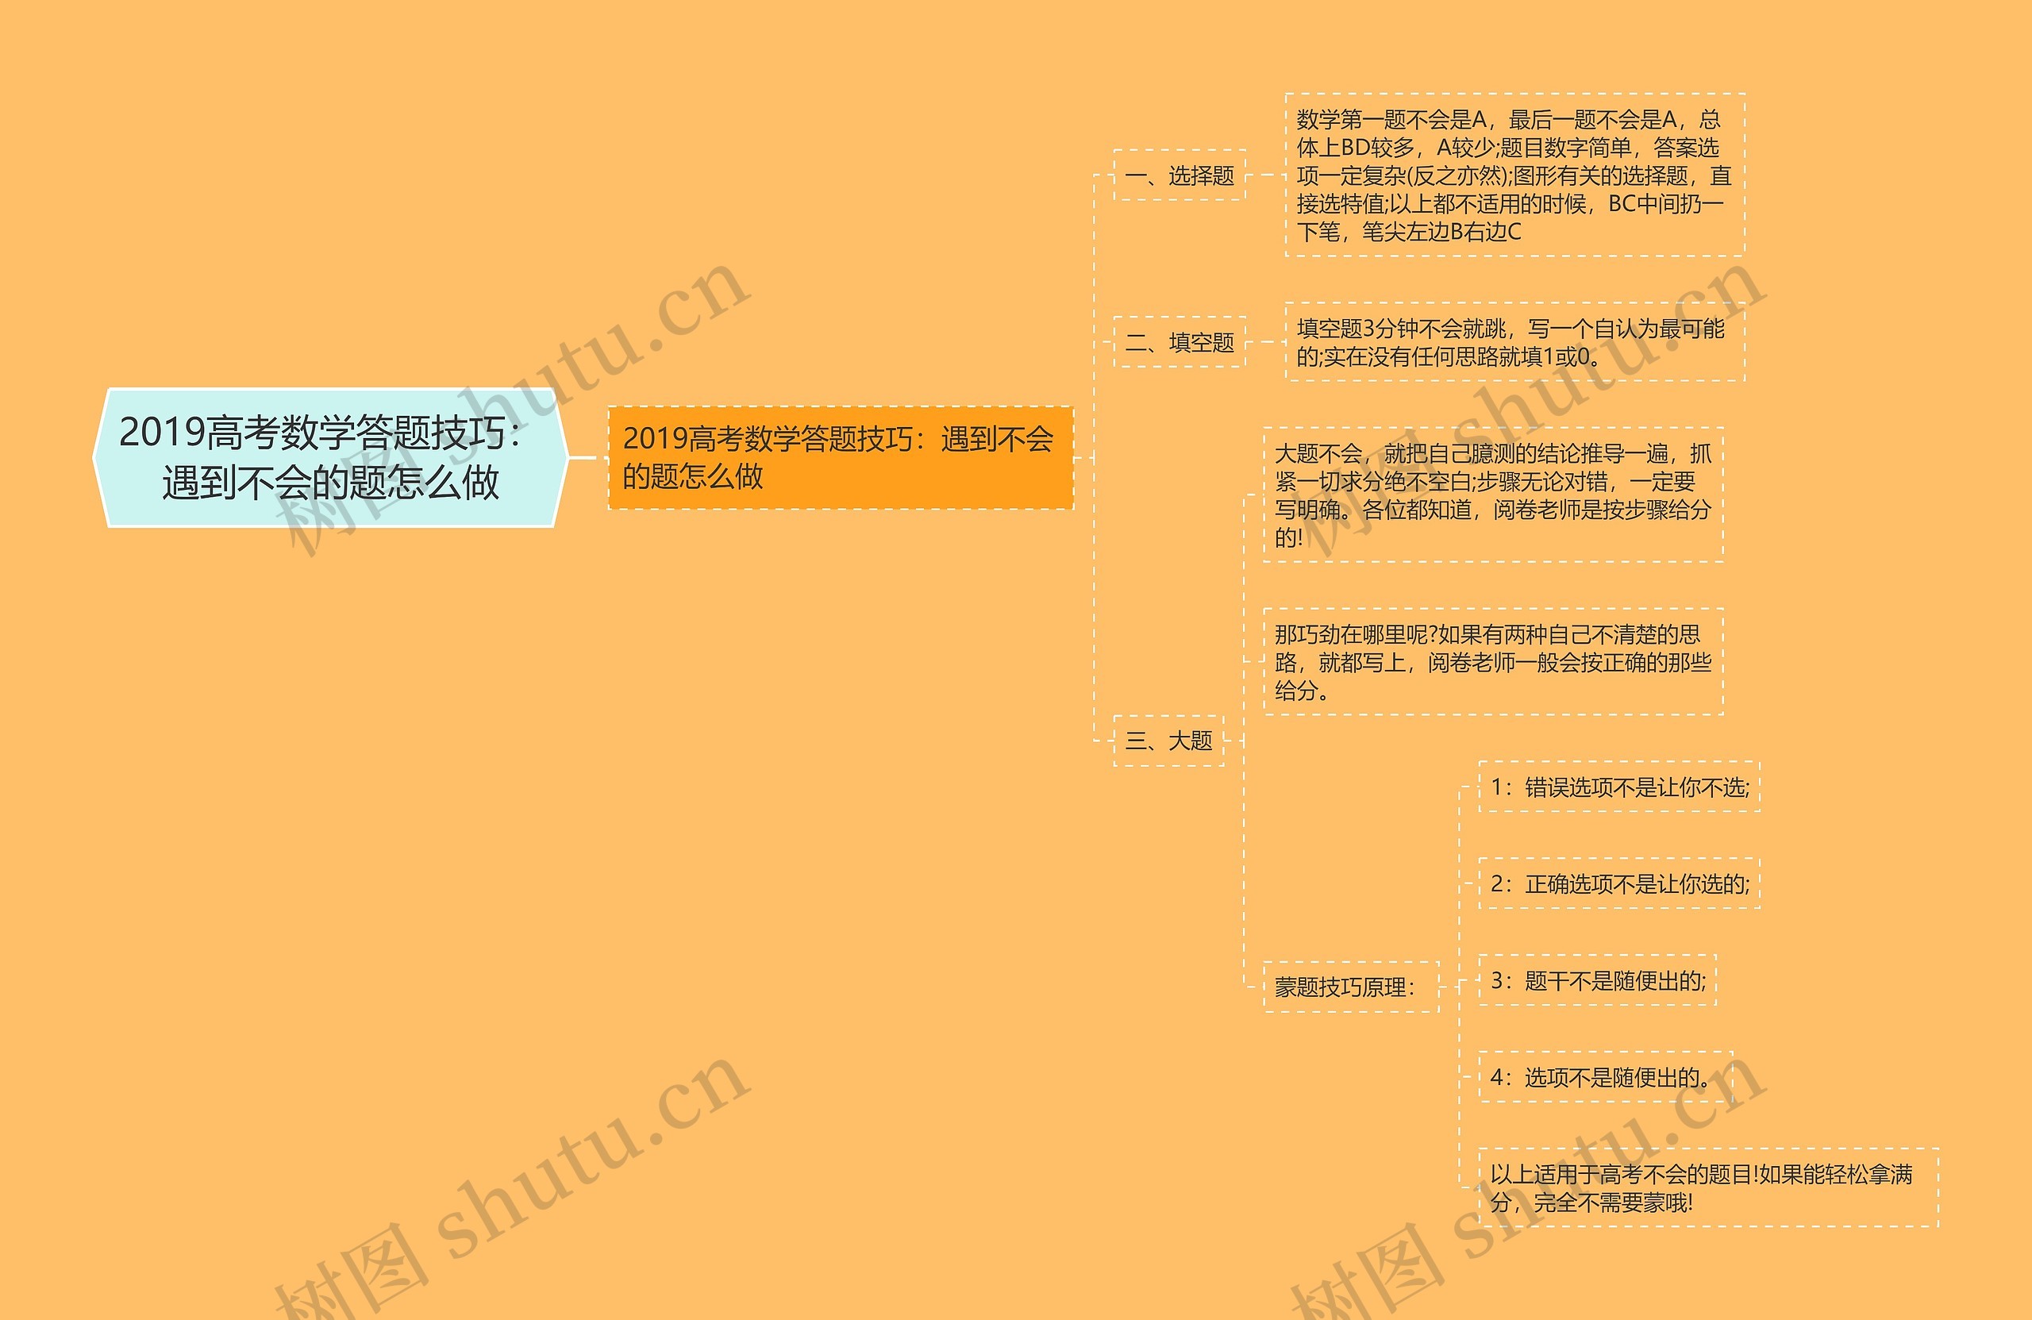Select the light blue root node titled 2019高考数学答题技巧
The height and width of the screenshot is (1320, 2032).
coord(330,458)
